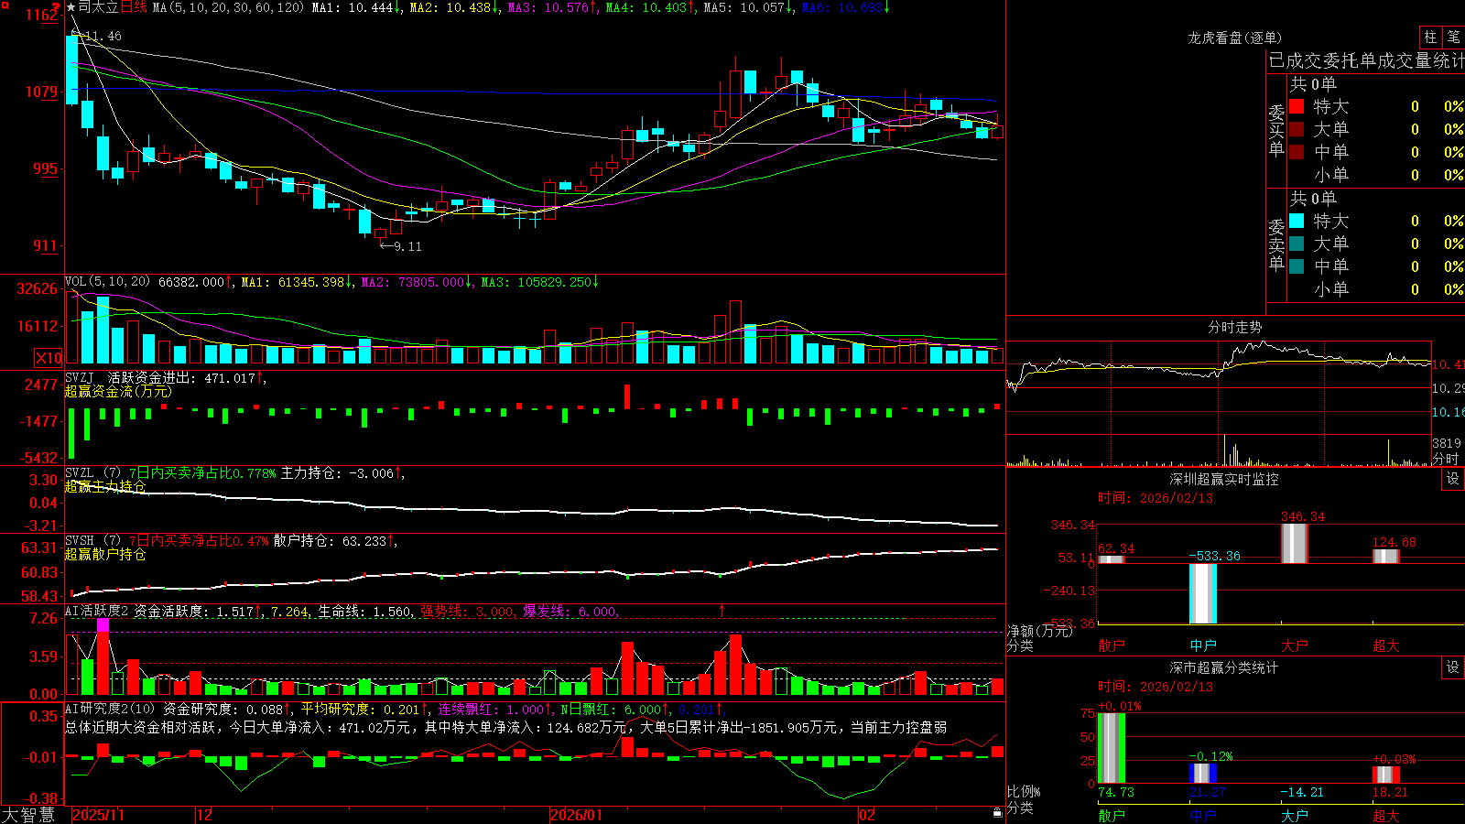Click the 超赢散户持仓 label
The image size is (1465, 824).
coord(105,554)
